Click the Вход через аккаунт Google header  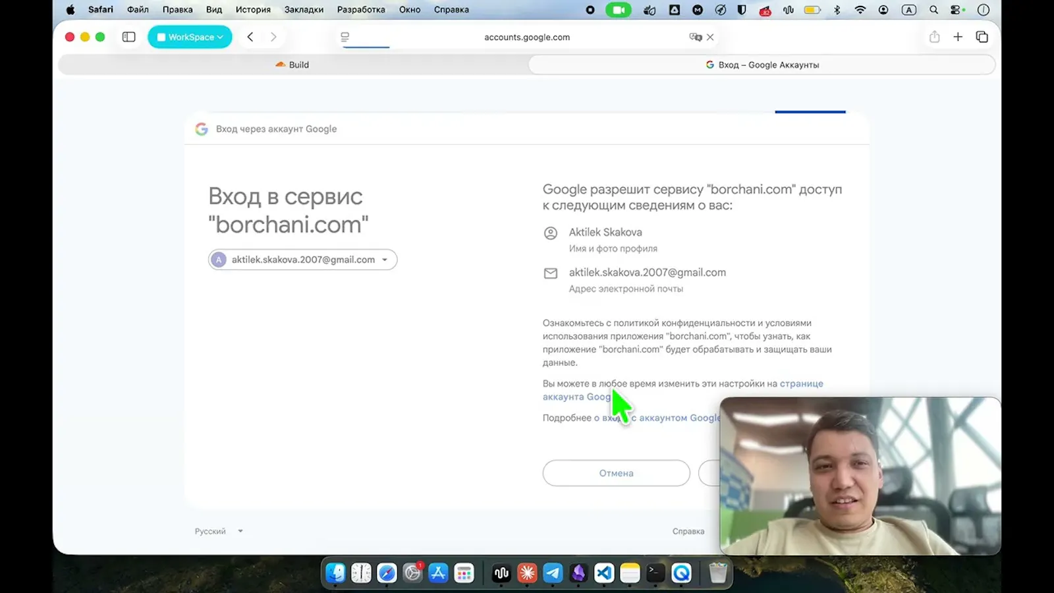click(x=276, y=129)
